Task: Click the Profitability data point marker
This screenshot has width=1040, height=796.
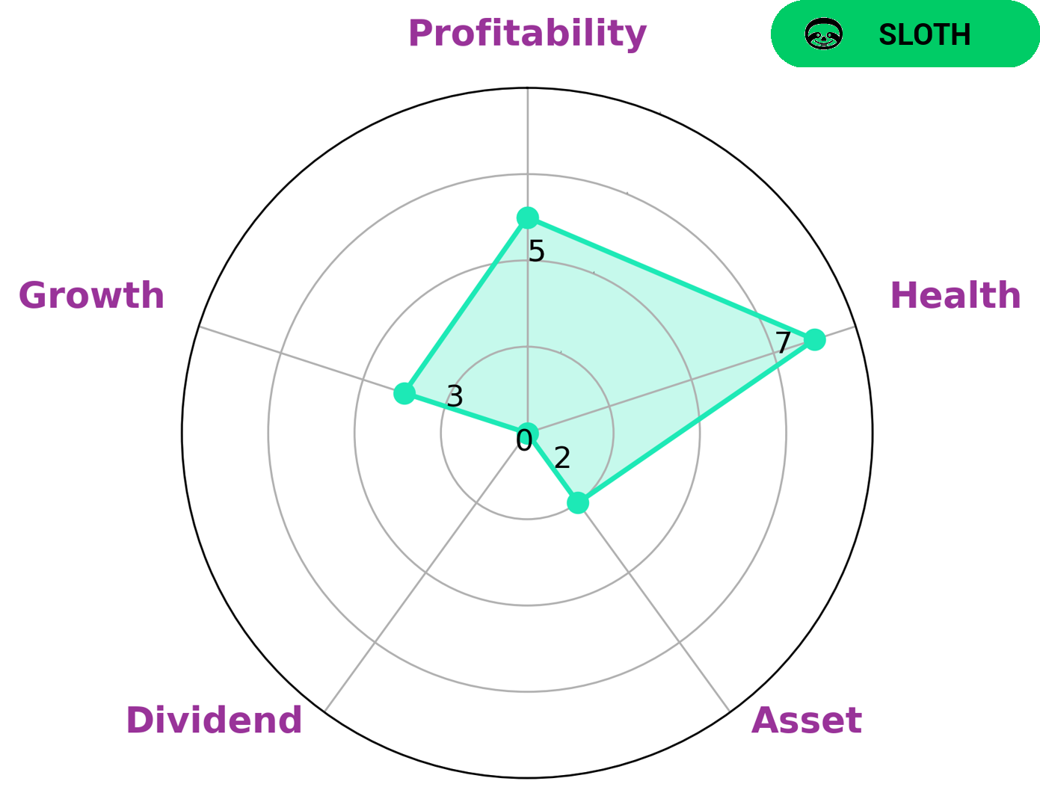Action: (x=528, y=218)
